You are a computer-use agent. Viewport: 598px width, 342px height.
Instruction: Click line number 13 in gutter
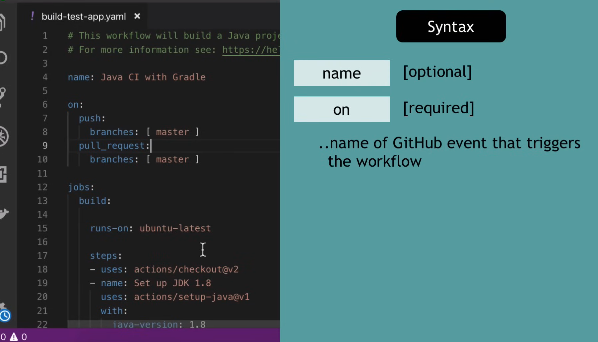coord(42,201)
